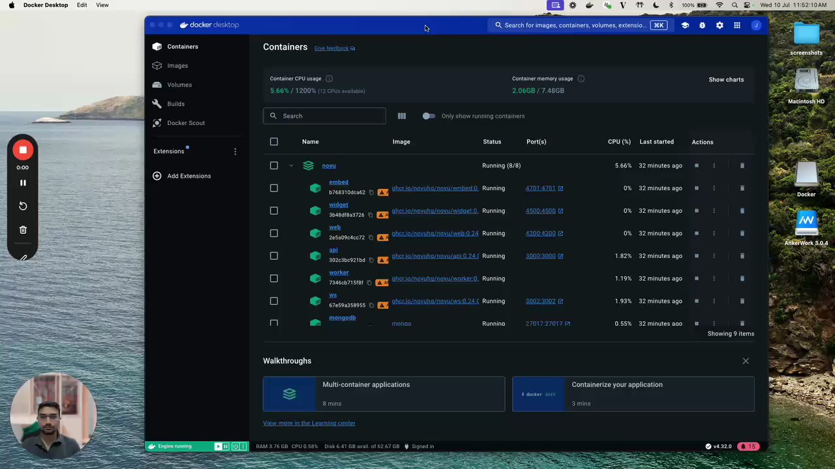Check the web container checkbox
This screenshot has width=835, height=469.
point(274,233)
